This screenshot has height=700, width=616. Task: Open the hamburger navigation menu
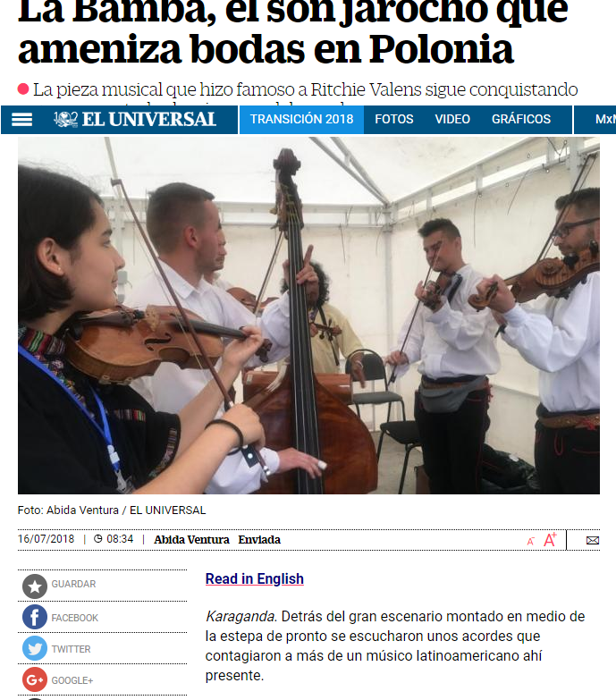pyautogui.click(x=21, y=120)
